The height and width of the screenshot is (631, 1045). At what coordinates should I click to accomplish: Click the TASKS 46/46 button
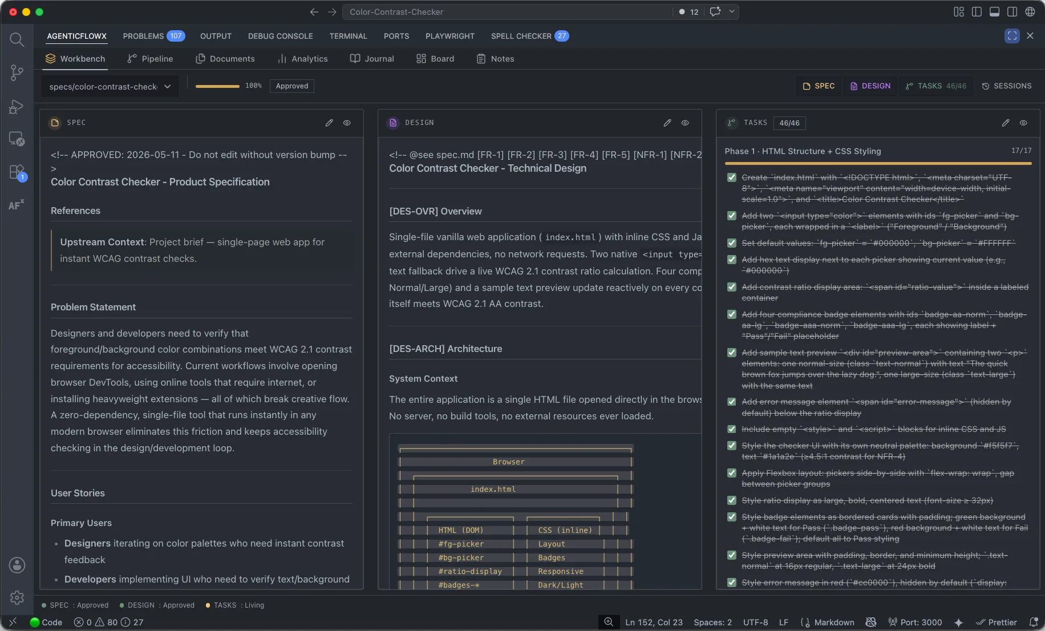[x=936, y=86]
